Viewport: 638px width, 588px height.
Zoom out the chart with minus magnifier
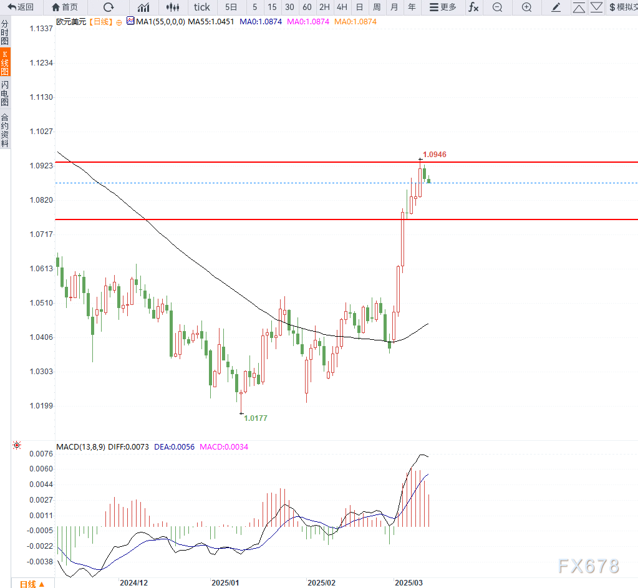point(497,7)
